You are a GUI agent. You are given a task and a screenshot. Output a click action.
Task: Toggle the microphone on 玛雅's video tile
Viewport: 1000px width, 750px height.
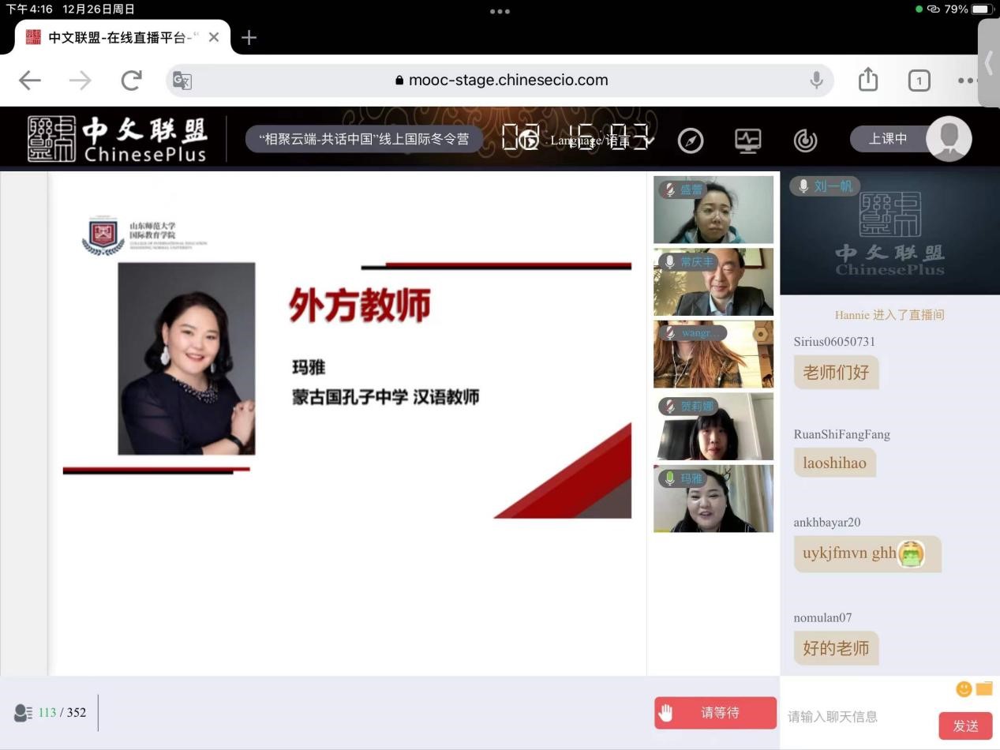click(670, 478)
